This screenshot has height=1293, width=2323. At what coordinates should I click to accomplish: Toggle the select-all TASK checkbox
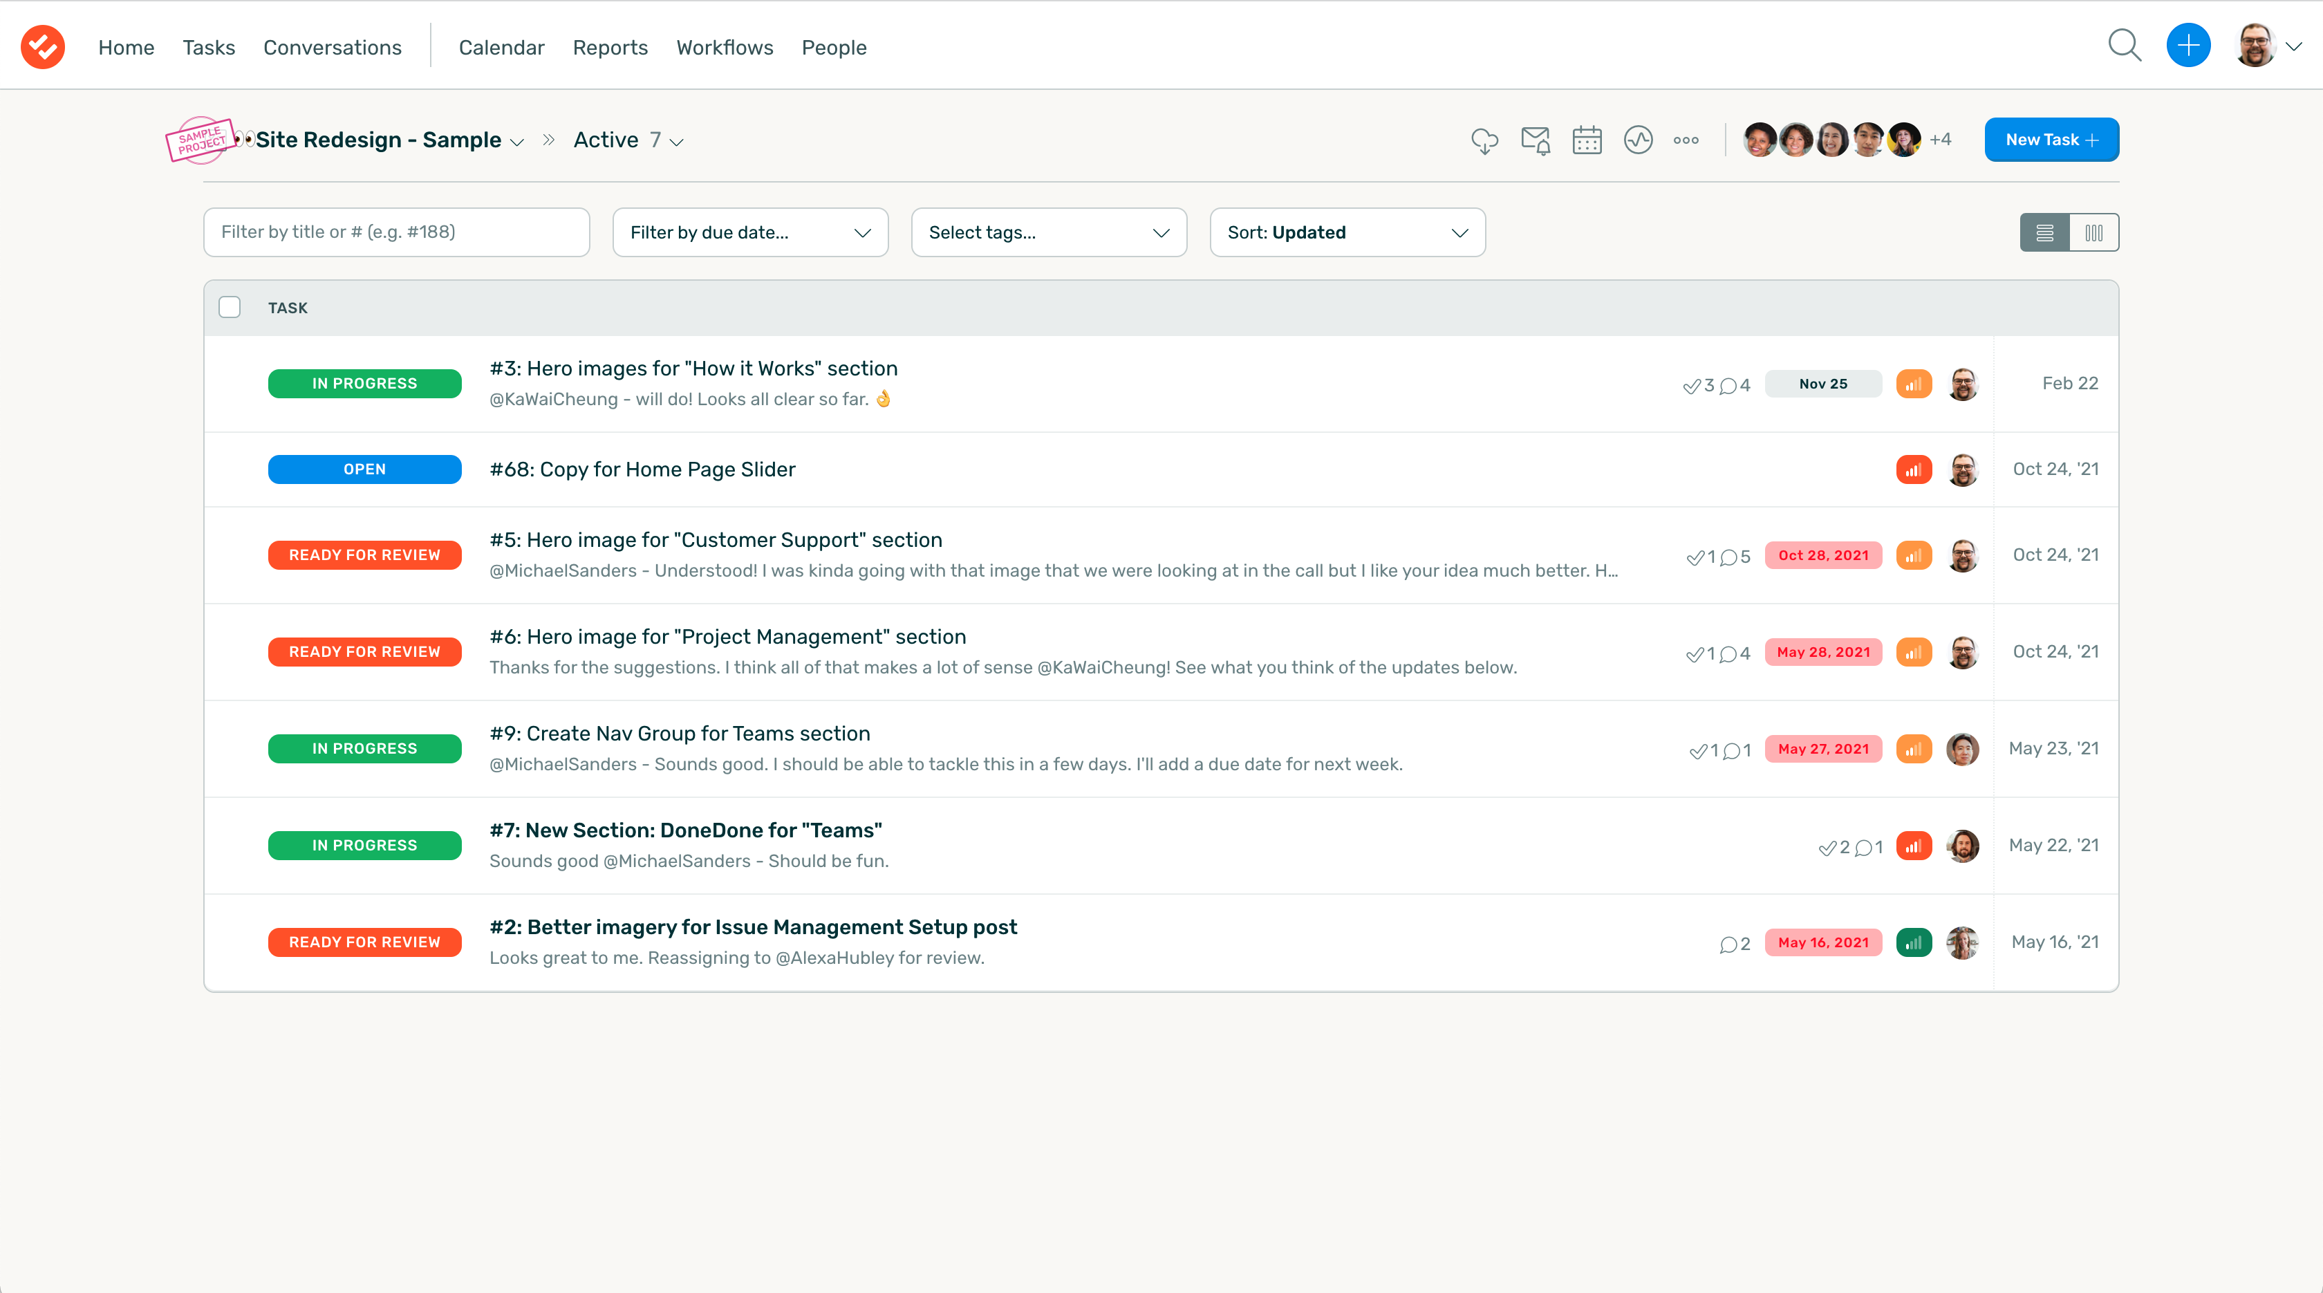point(230,308)
